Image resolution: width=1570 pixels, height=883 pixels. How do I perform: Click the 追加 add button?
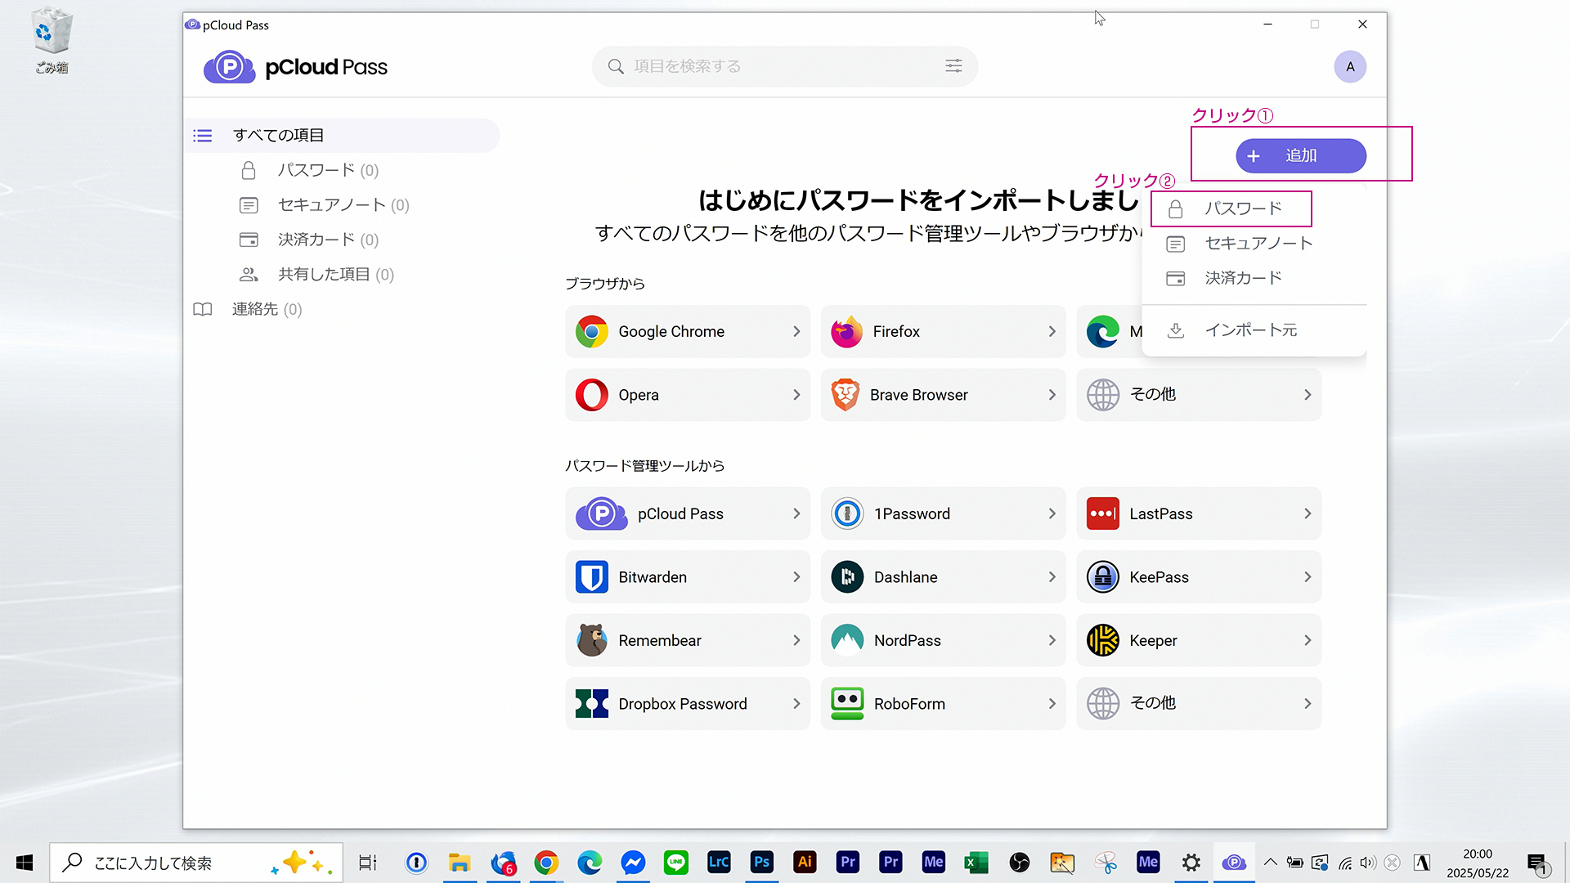pyautogui.click(x=1300, y=155)
